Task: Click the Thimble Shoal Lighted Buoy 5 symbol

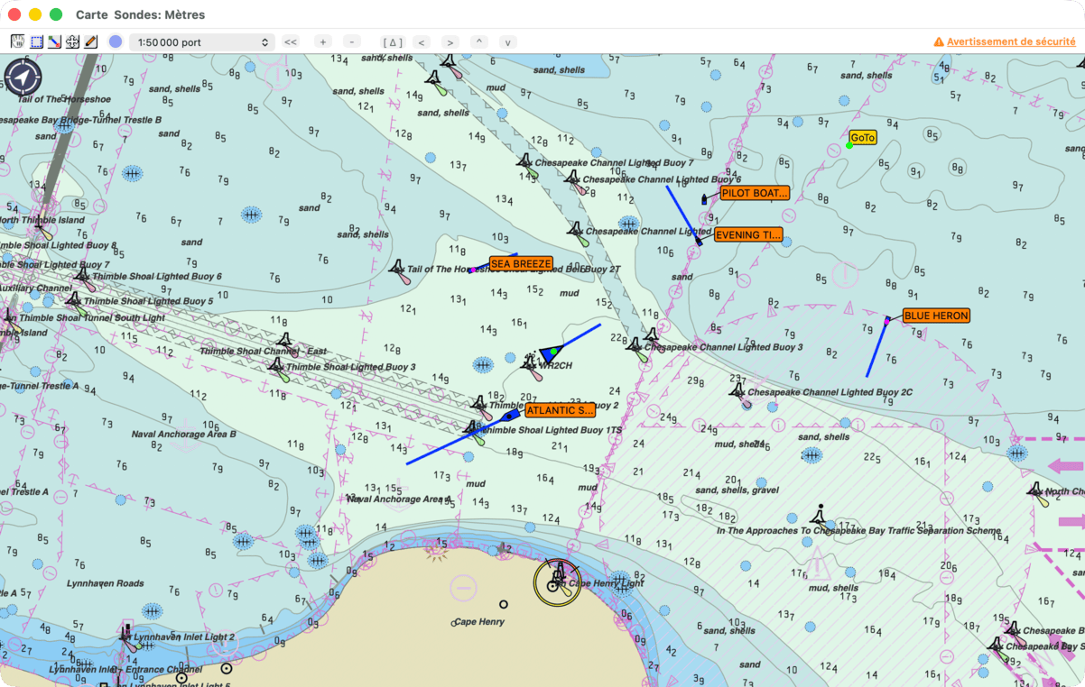Action: 75,302
